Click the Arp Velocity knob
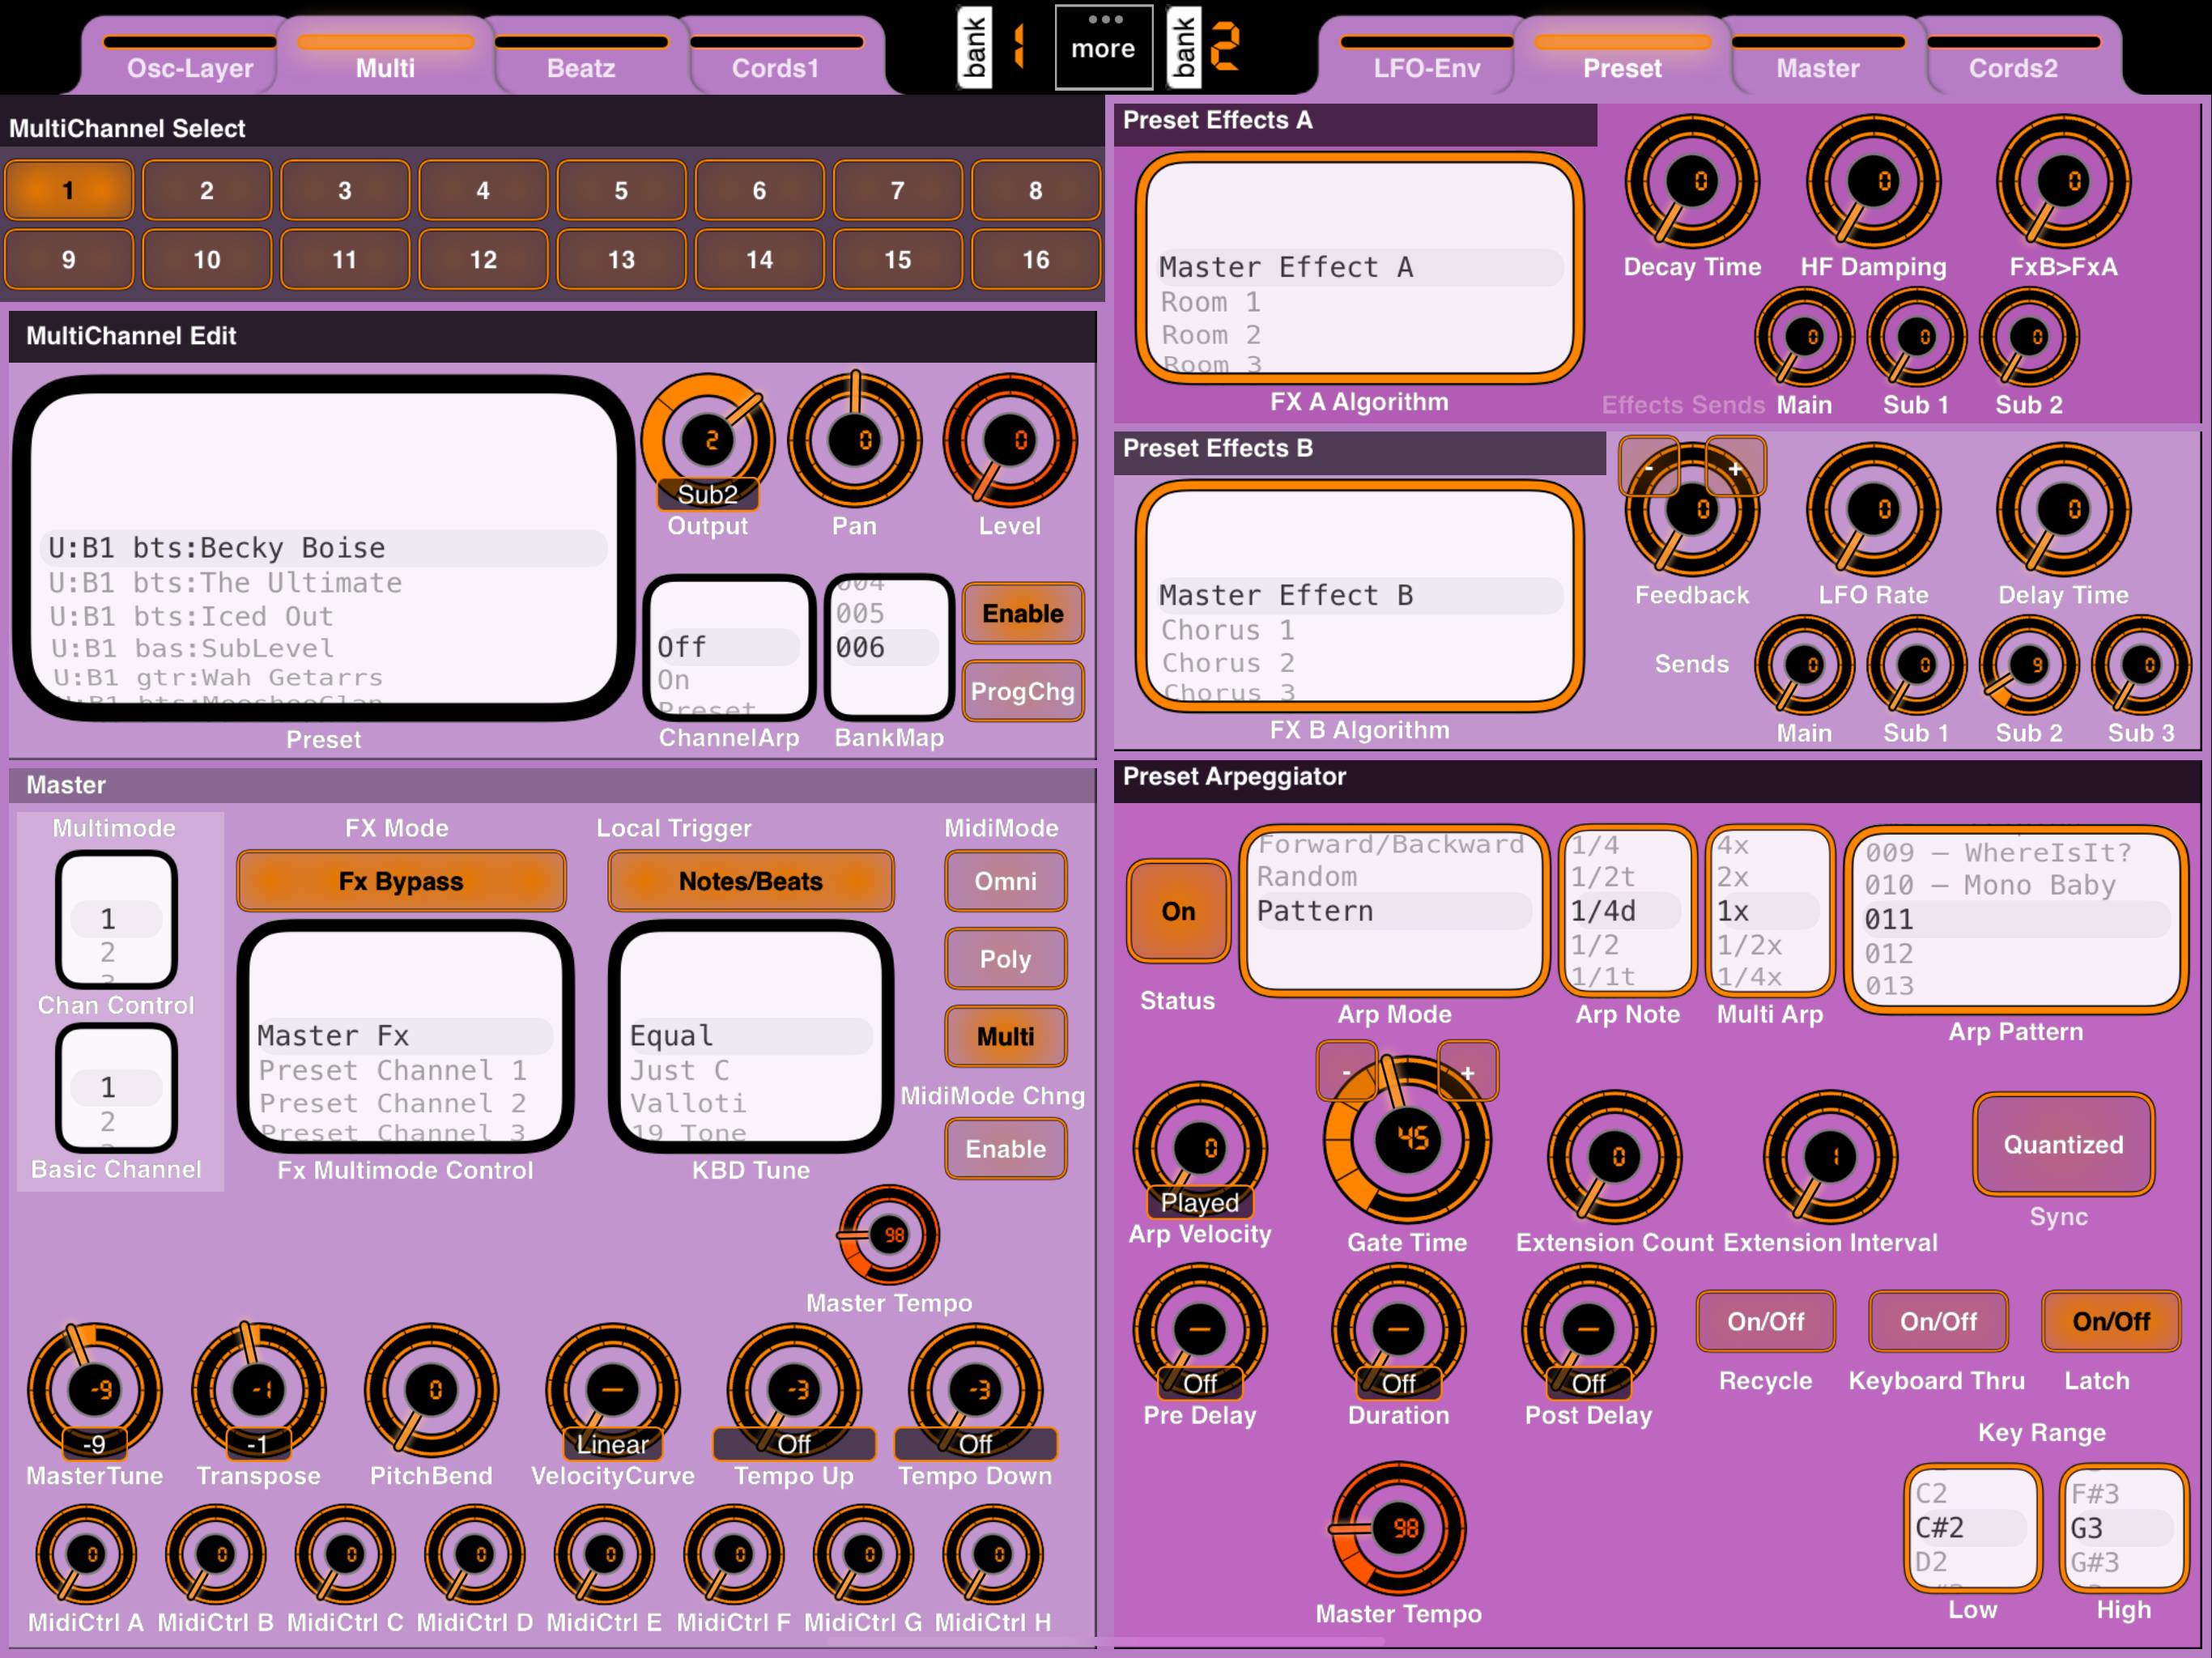 tap(1200, 1148)
